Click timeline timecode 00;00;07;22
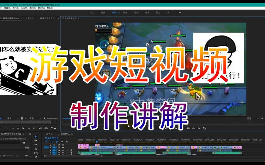The width and height of the screenshot is (265, 165). tap(51, 138)
